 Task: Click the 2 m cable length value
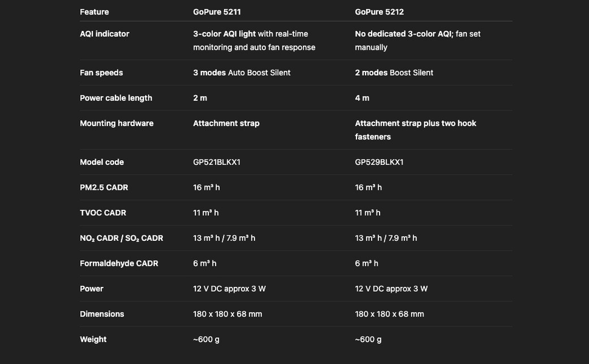200,98
